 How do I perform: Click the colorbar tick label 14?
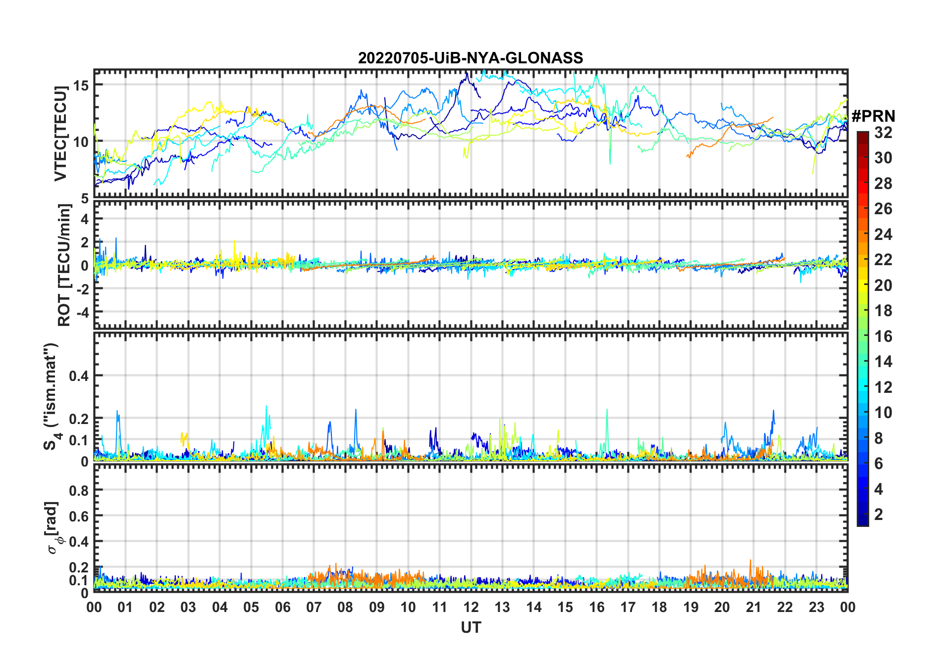883,362
